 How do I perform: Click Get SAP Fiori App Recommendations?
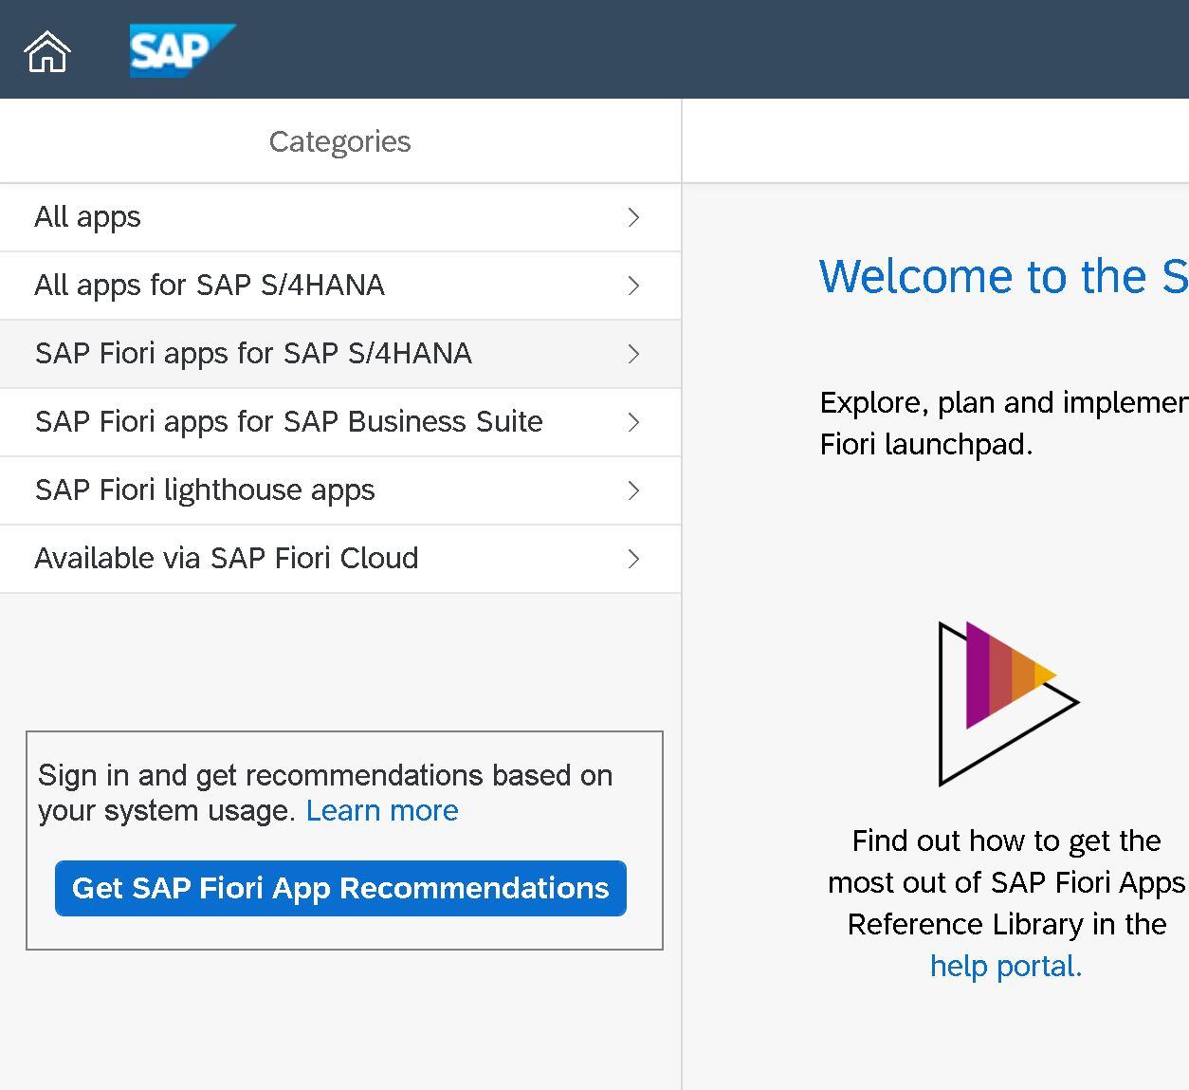tap(340, 889)
